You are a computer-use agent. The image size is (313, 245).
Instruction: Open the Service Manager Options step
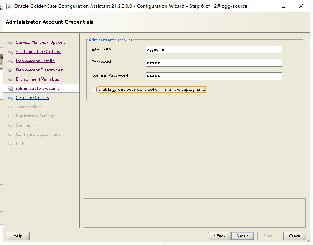[41, 42]
